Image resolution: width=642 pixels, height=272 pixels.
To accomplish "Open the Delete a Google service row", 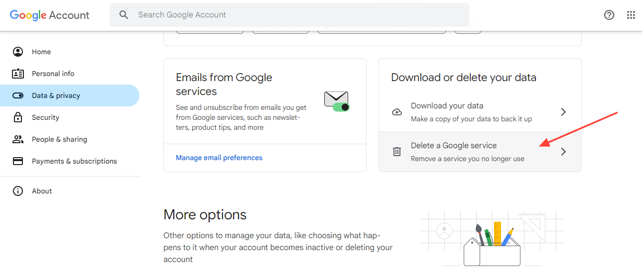I will click(x=480, y=152).
